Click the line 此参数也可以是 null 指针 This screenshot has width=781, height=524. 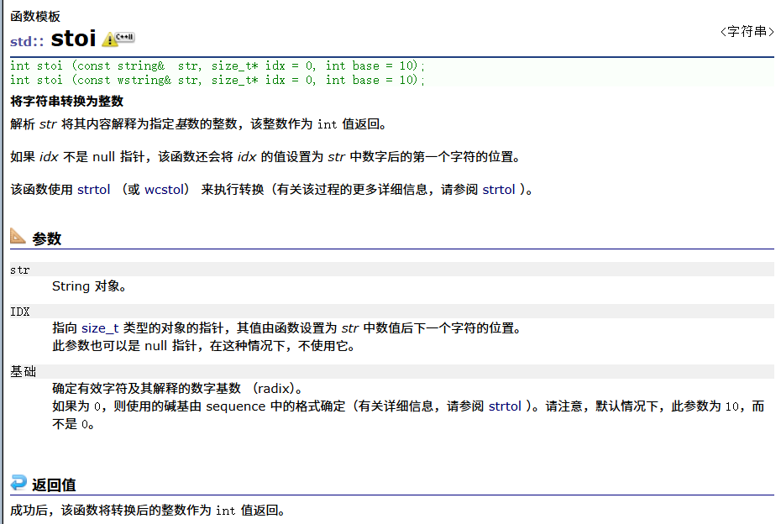[x=204, y=346]
